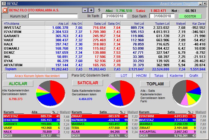Click red ISYATIRIM row in total list
The height and width of the screenshot is (140, 209).
coord(167,116)
